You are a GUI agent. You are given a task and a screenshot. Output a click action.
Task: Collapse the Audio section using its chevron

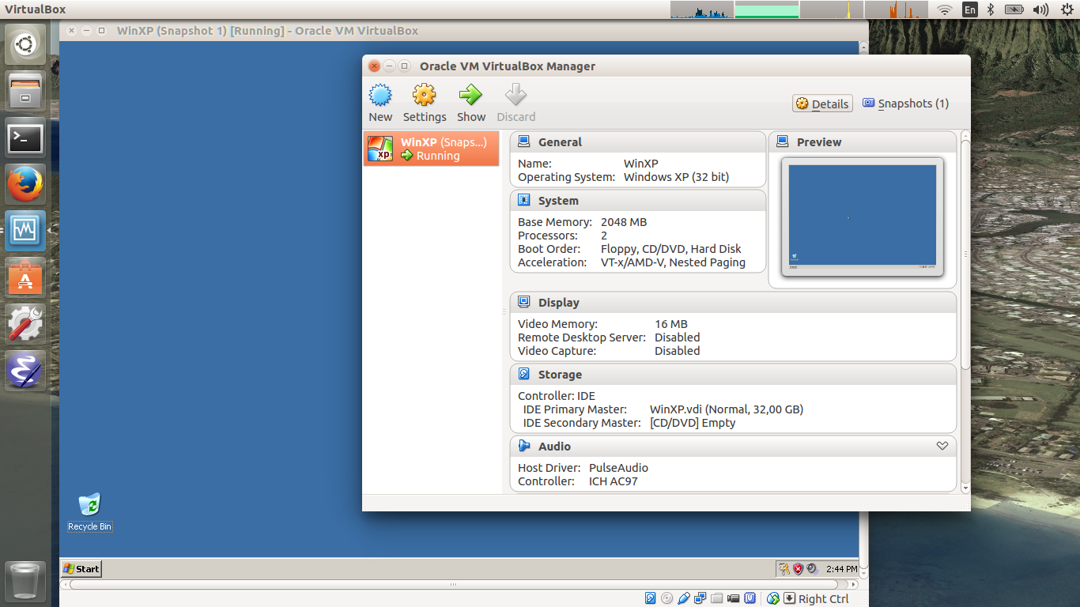[942, 446]
